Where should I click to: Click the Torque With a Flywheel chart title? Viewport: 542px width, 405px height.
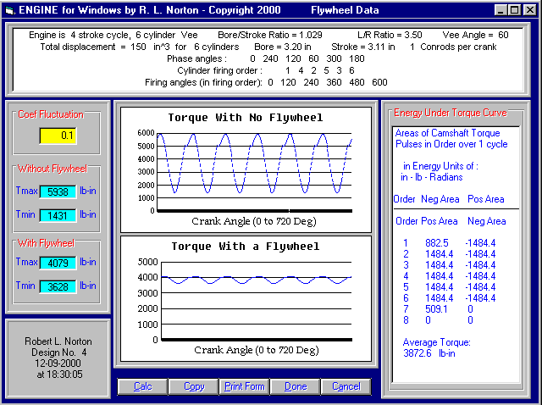[246, 247]
